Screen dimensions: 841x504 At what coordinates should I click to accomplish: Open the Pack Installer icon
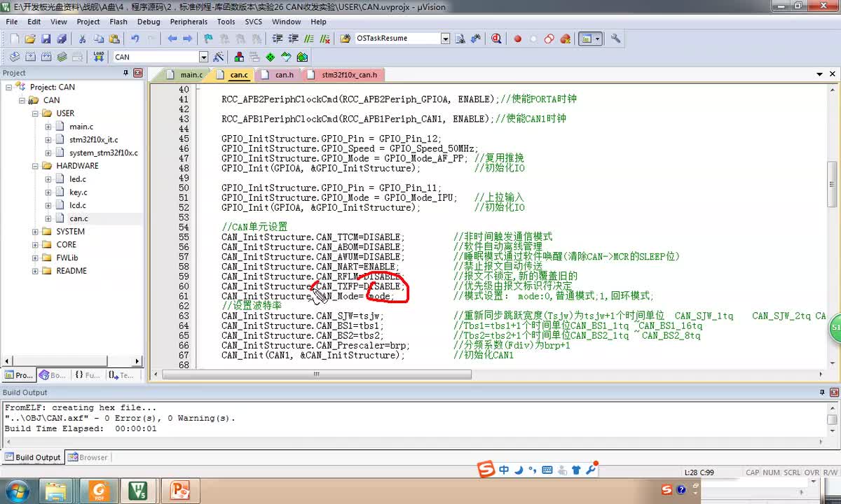tap(302, 57)
